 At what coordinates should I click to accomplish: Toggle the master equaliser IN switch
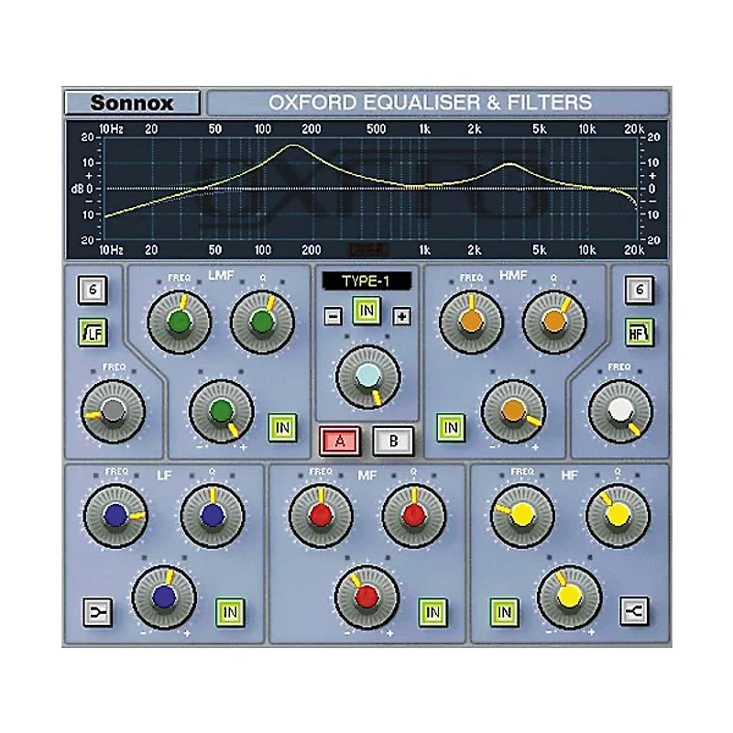click(x=366, y=312)
